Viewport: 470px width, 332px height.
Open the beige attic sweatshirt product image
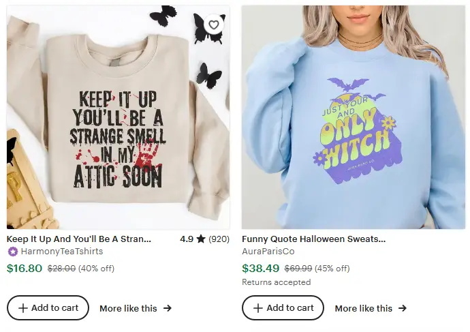click(x=118, y=117)
